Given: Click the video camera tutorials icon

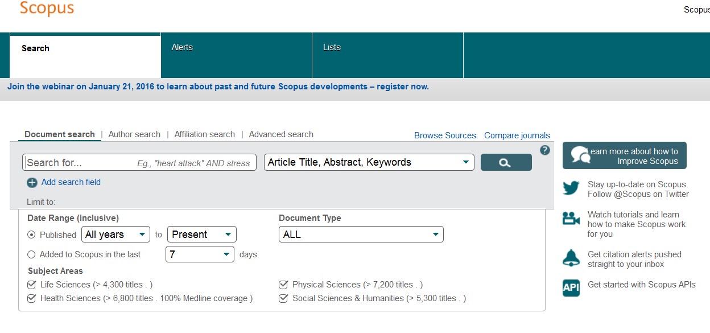Looking at the screenshot, I should point(571,219).
